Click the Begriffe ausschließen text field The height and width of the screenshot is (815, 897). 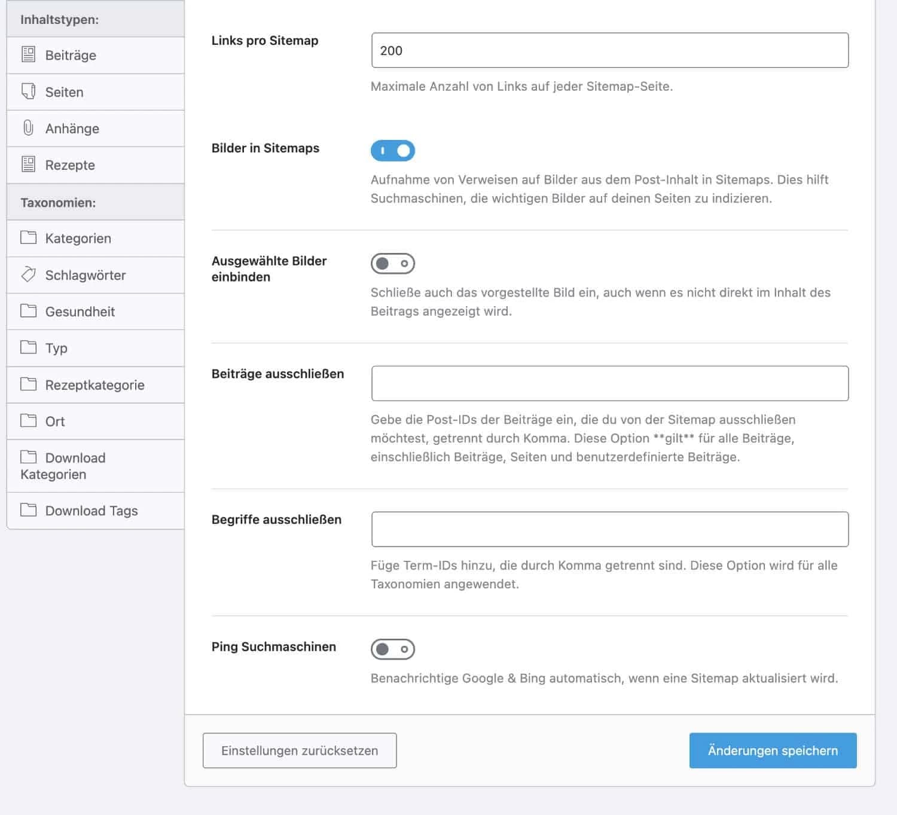pyautogui.click(x=609, y=529)
